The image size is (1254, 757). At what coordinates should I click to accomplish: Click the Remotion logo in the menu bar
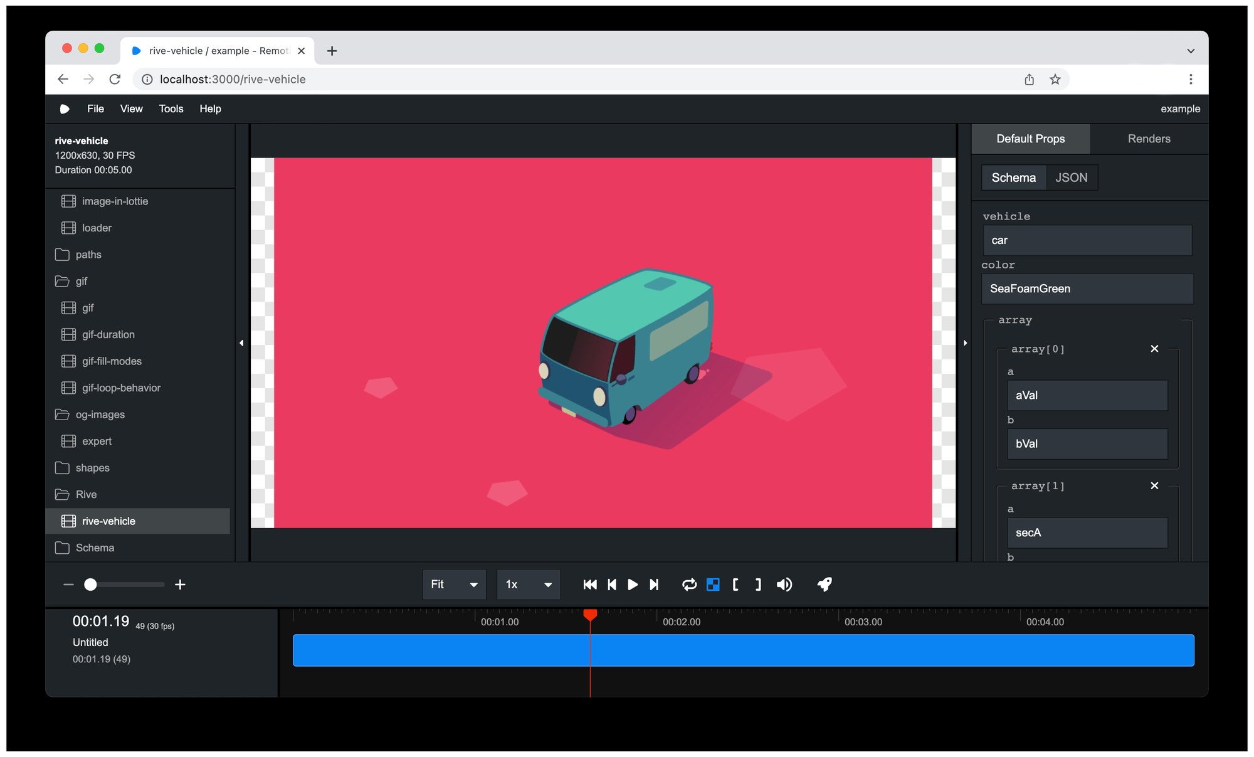(x=65, y=109)
